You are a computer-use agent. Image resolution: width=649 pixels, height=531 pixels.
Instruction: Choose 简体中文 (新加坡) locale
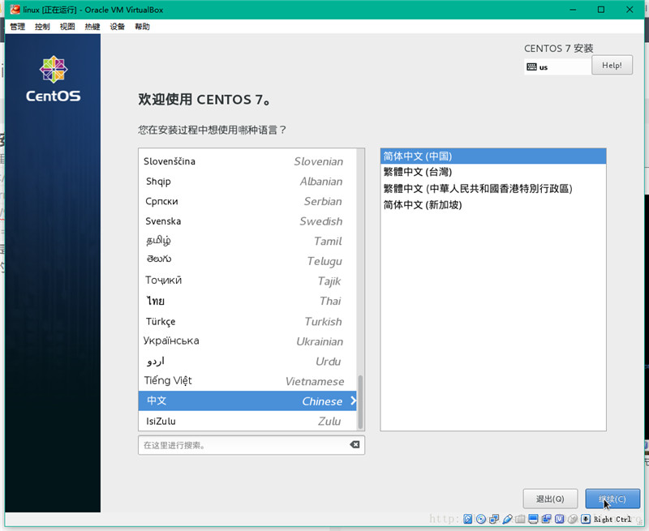493,205
